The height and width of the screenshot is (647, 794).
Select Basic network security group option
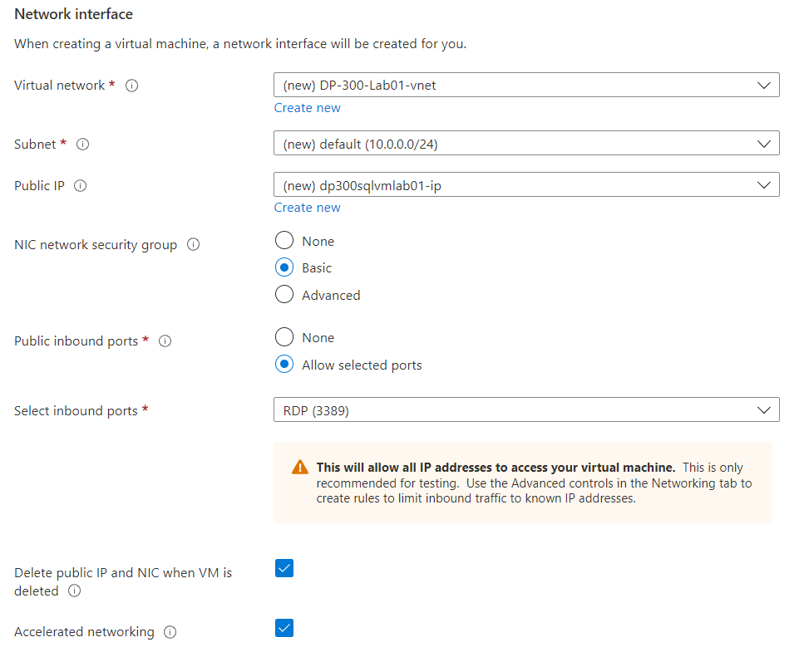(x=284, y=268)
